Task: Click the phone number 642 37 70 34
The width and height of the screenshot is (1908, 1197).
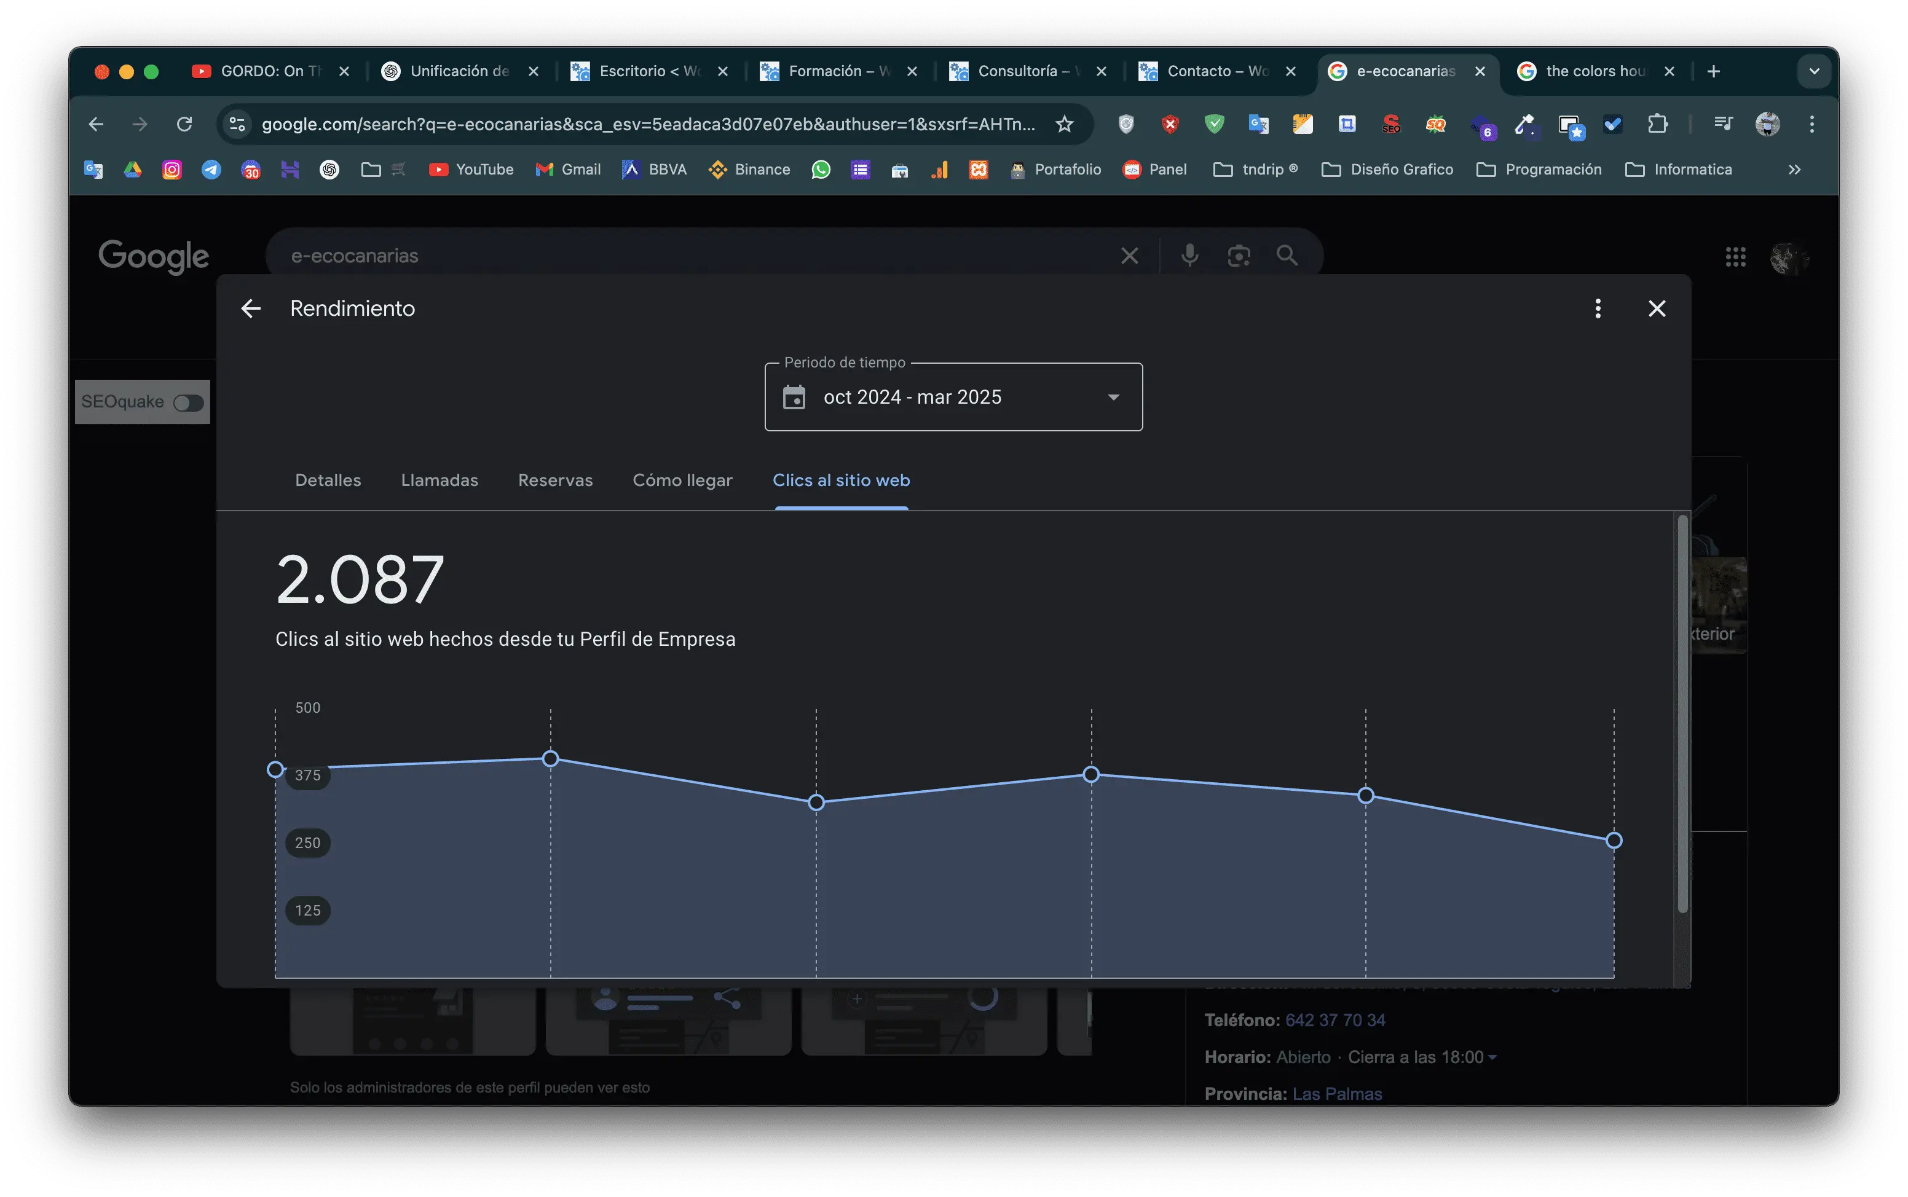Action: (1335, 1021)
